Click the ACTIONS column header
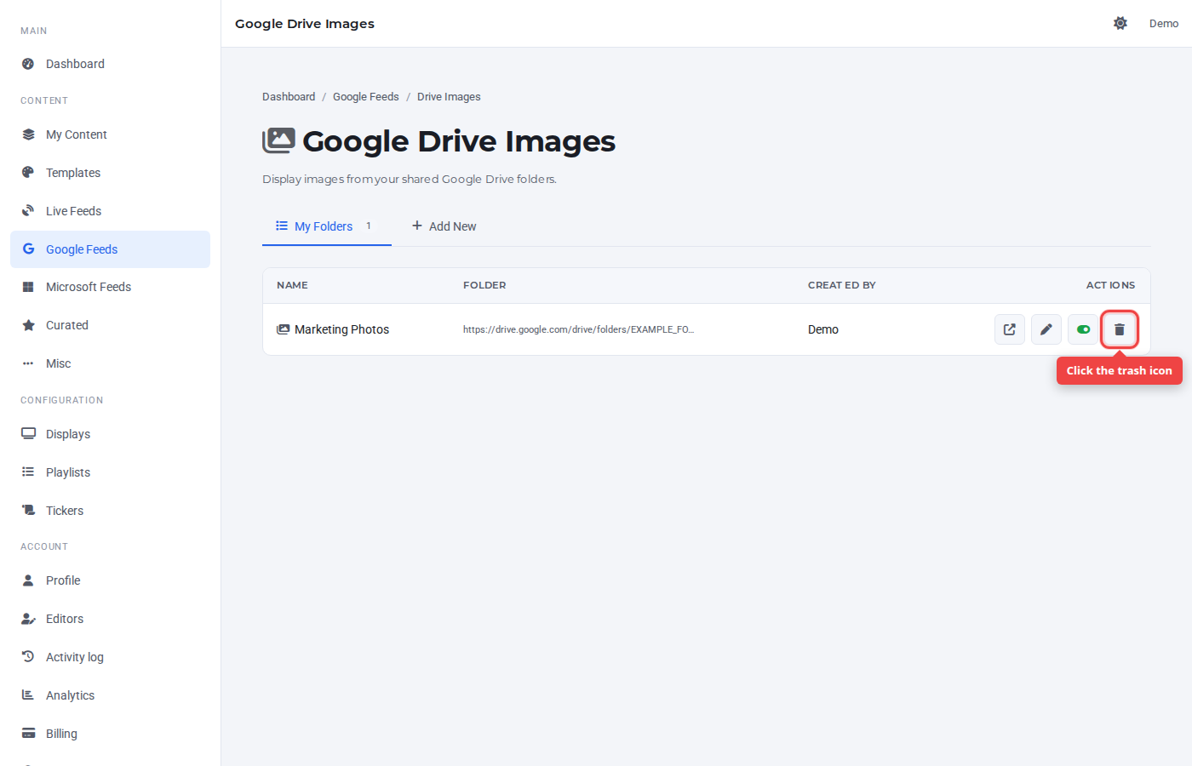This screenshot has height=766, width=1192. (x=1110, y=285)
